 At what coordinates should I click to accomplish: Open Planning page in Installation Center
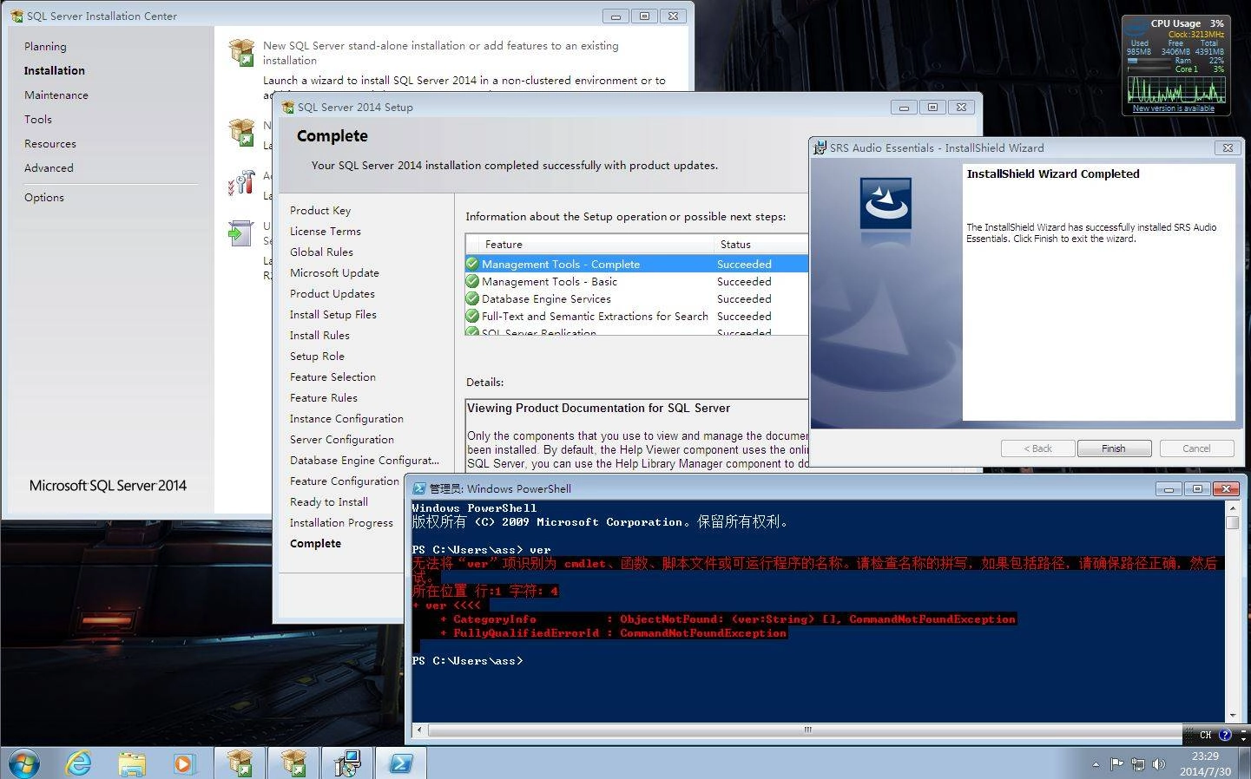coord(45,47)
